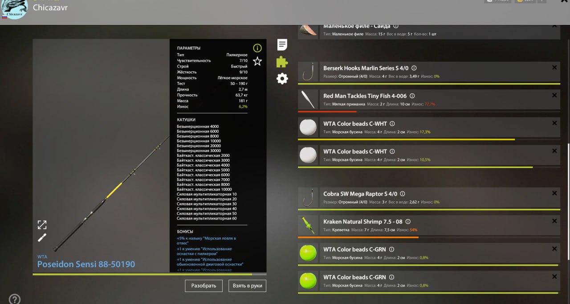The image size is (570, 304).
Task: Select reel type Силовая мультипликаторная 60
Action: pos(207,218)
